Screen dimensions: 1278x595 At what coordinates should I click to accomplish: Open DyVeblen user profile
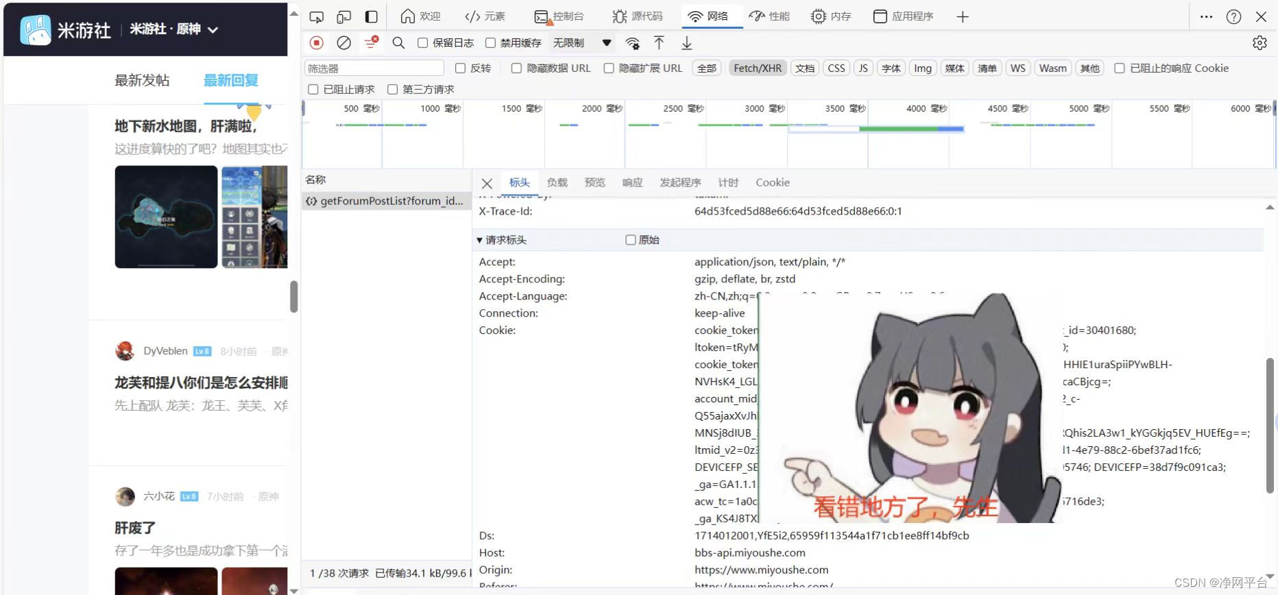(165, 351)
